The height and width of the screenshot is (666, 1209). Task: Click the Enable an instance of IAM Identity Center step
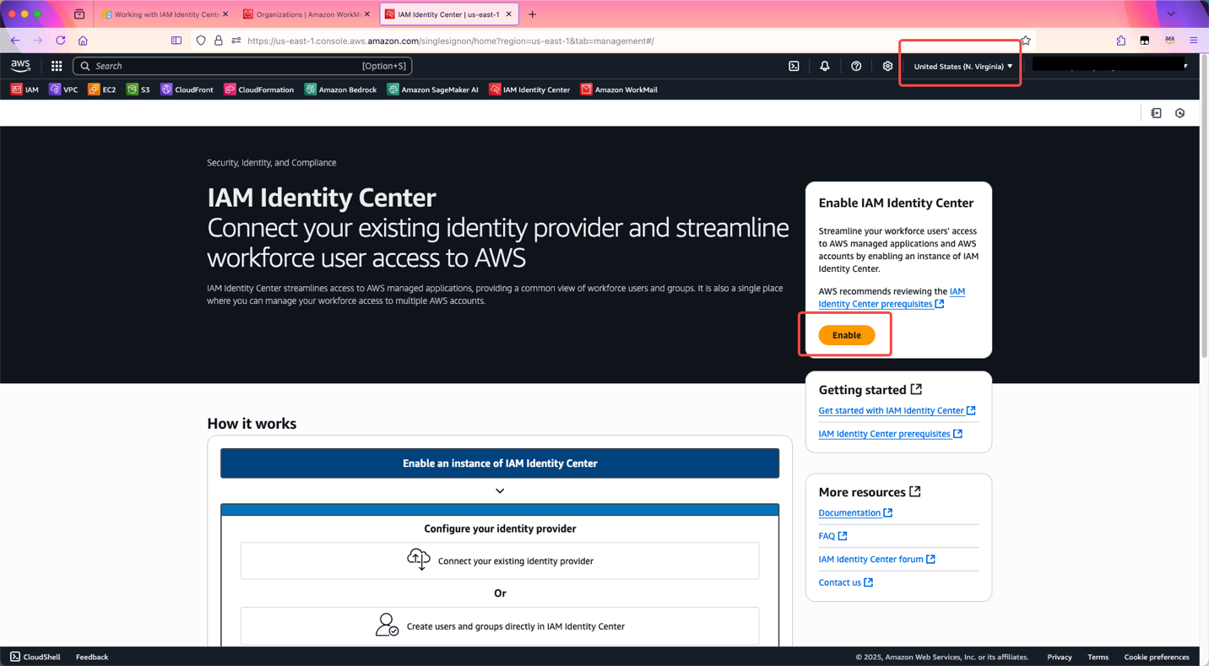[500, 463]
